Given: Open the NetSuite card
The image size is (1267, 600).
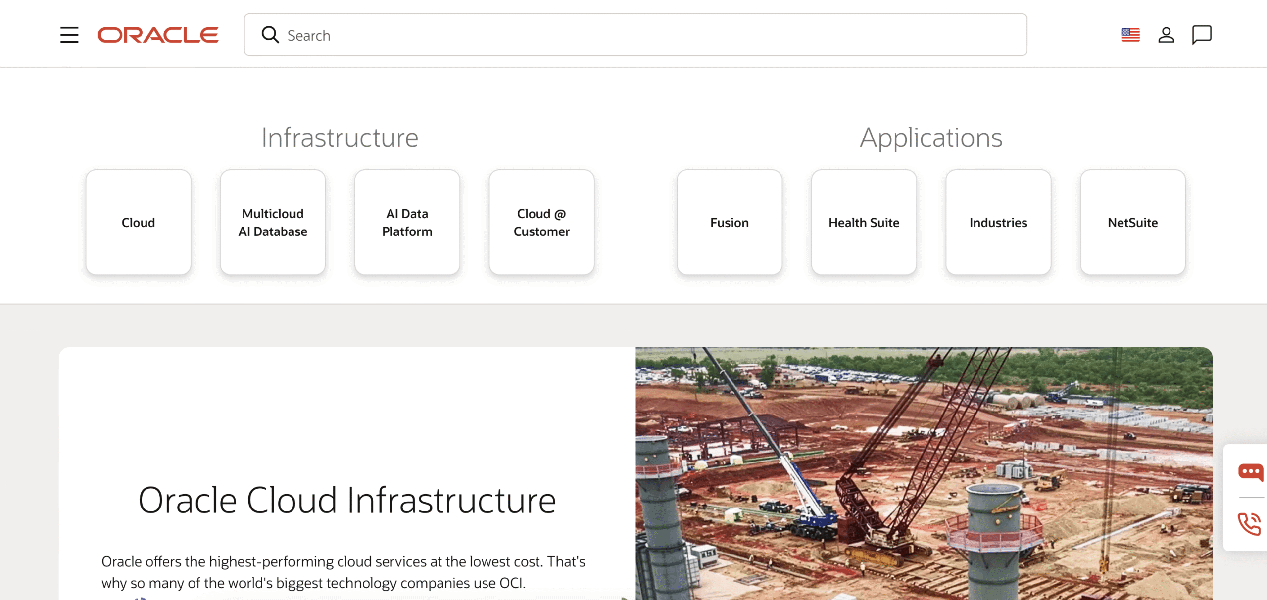Looking at the screenshot, I should point(1133,222).
